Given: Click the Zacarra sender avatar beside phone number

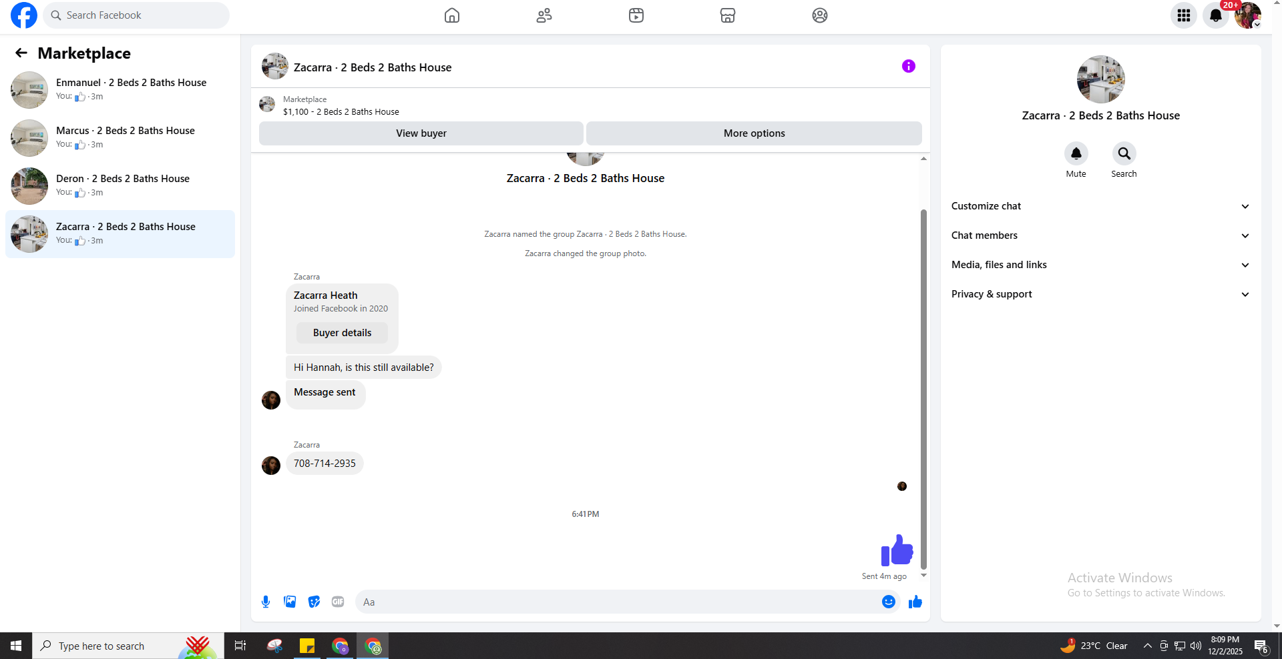Looking at the screenshot, I should pos(271,466).
